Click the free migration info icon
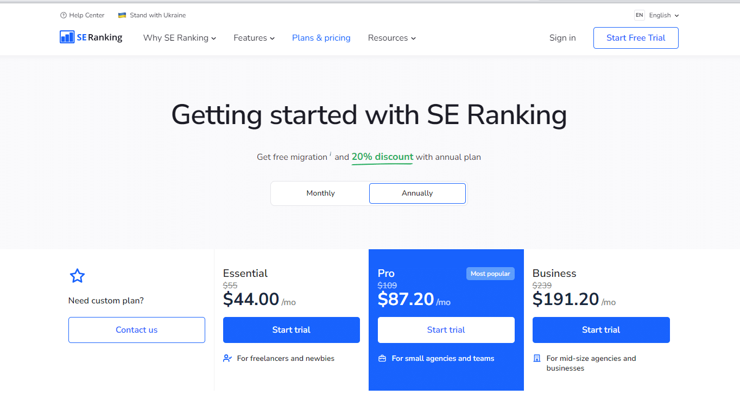740x408 pixels. click(x=331, y=154)
